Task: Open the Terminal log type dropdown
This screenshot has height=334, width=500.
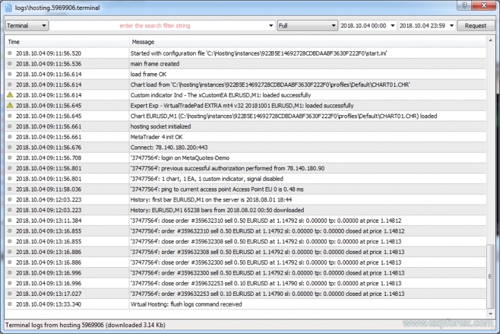Action: tap(27, 26)
